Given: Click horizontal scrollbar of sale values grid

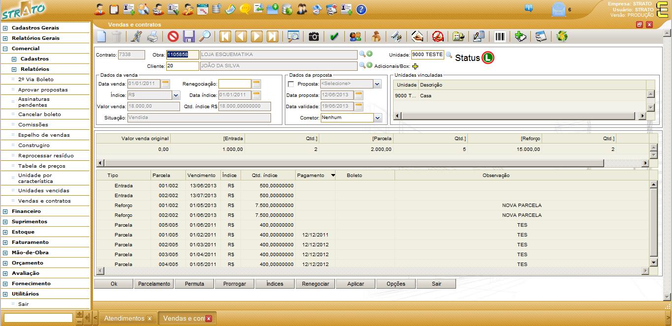Looking at the screenshot, I should [354, 163].
